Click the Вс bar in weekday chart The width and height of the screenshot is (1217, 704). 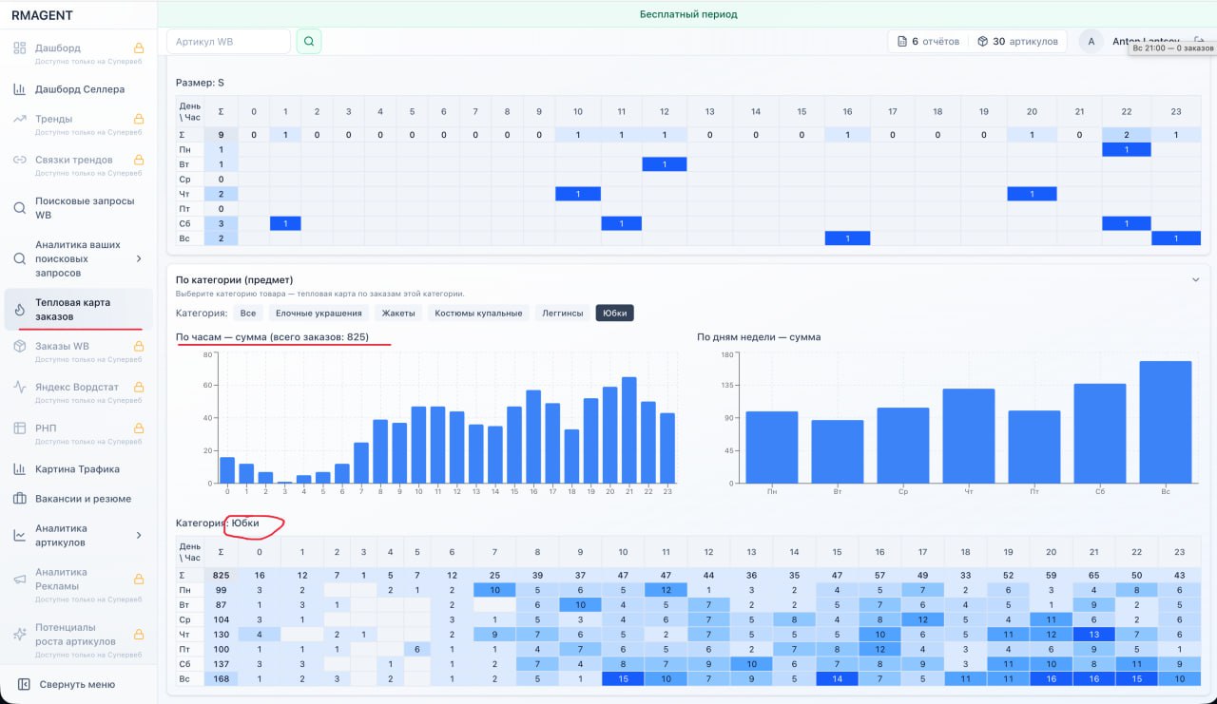[x=1165, y=422]
